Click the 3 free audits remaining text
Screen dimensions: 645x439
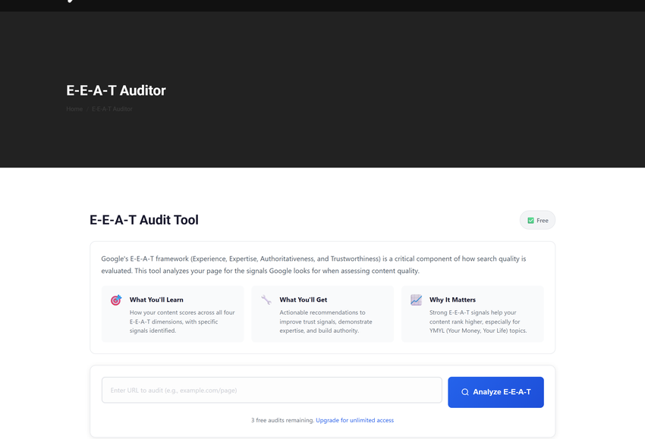(x=282, y=420)
